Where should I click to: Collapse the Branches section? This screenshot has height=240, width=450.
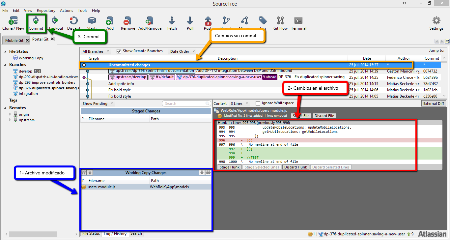(x=6, y=65)
